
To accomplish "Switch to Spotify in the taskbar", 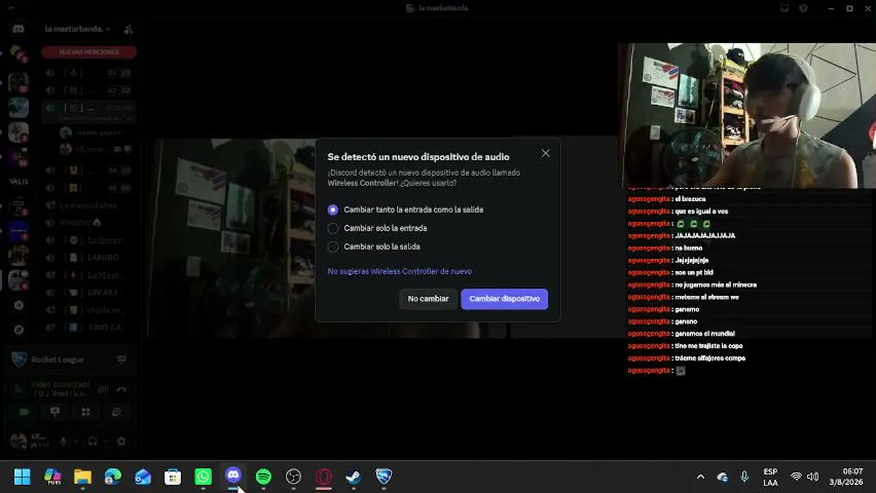I will tap(263, 477).
